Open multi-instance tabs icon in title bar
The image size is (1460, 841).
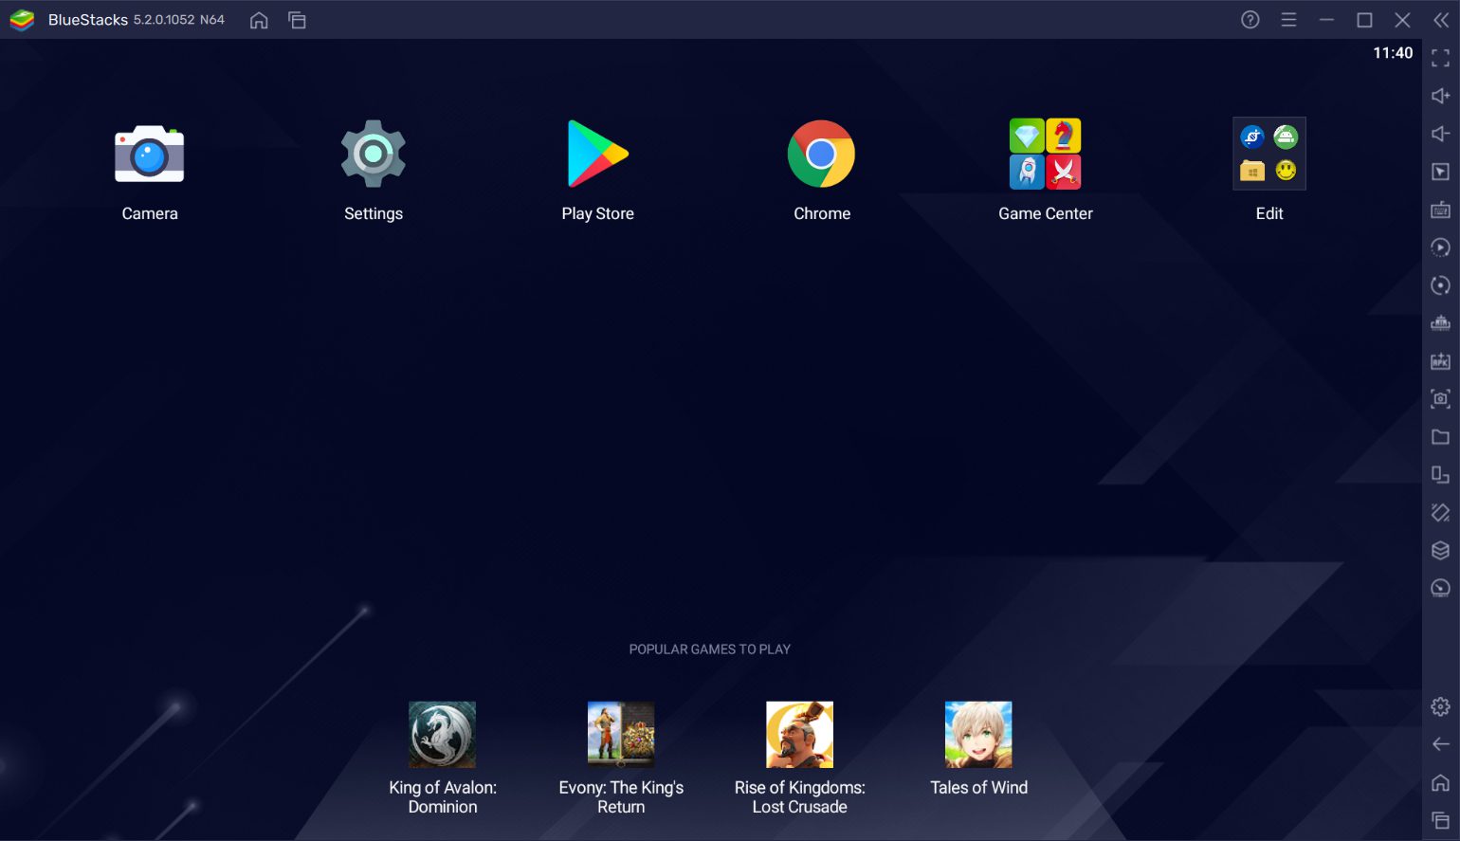click(297, 20)
